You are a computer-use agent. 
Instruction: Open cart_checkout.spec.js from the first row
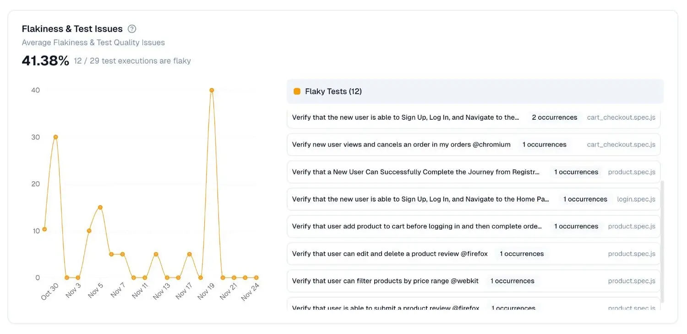[x=621, y=117]
